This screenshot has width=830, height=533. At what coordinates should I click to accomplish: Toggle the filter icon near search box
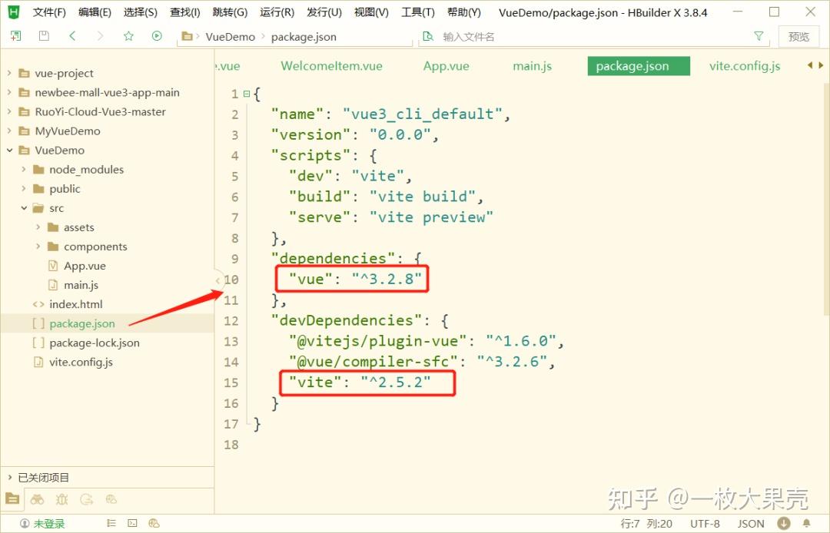759,35
